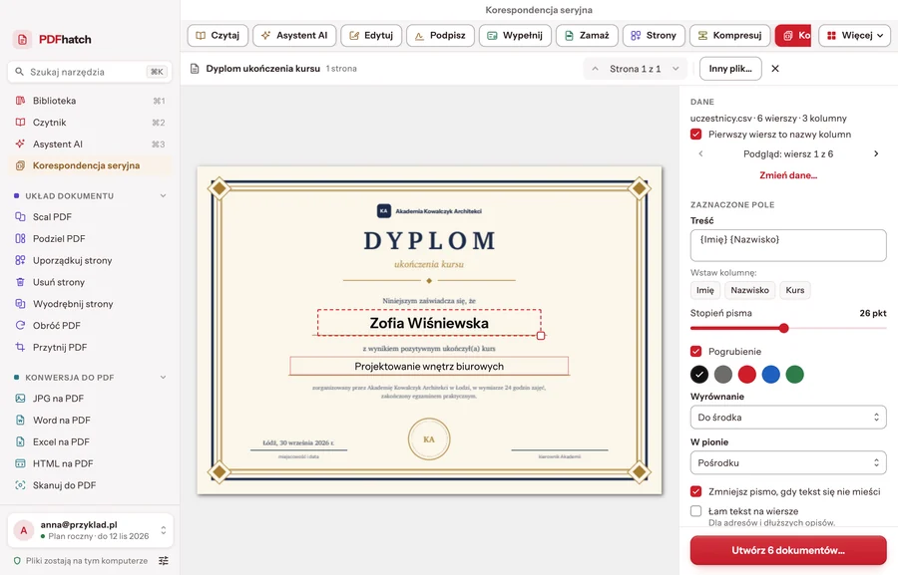898x575 pixels.
Task: Select the Projektowanie wnętrz biurowych field
Action: coord(429,366)
